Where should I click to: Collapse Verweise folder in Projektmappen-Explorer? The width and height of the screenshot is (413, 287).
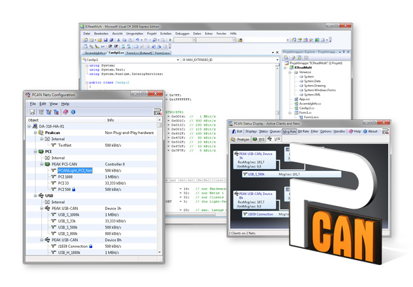click(x=290, y=72)
